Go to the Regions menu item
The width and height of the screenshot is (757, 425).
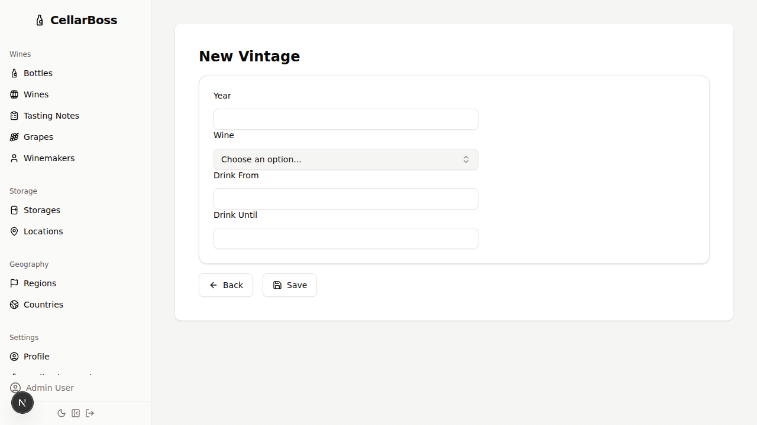coord(40,283)
